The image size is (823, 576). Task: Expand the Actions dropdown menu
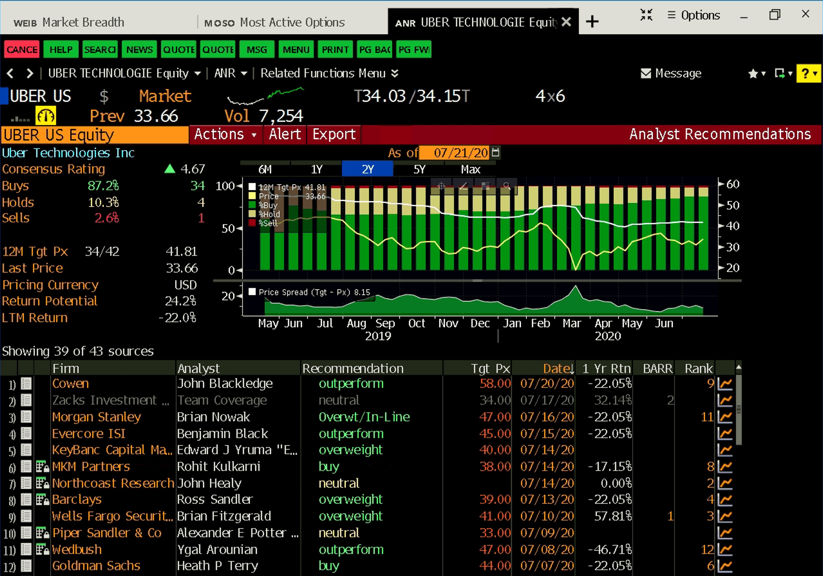point(225,134)
